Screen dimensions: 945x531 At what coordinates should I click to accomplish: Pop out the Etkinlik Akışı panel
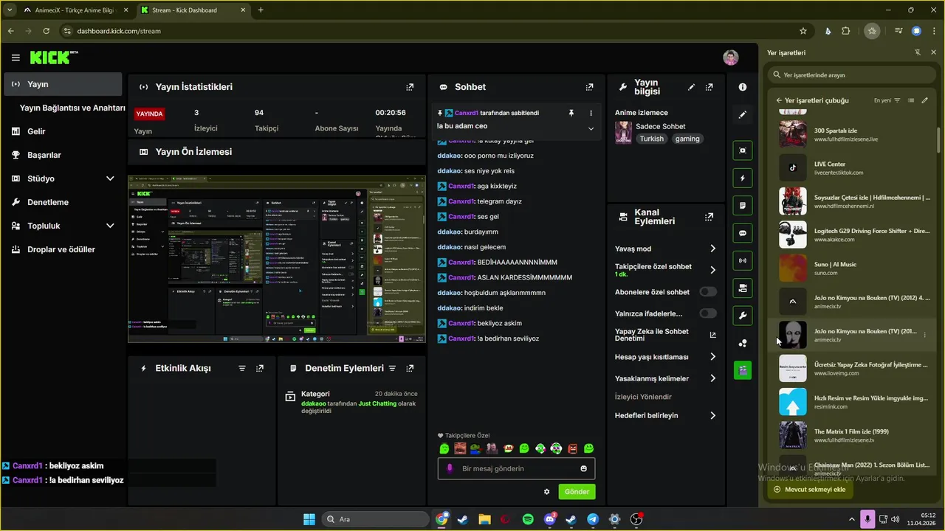click(260, 368)
